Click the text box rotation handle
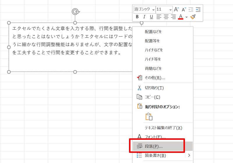 click(x=76, y=12)
